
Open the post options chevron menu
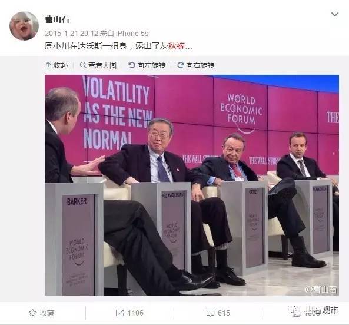335,15
